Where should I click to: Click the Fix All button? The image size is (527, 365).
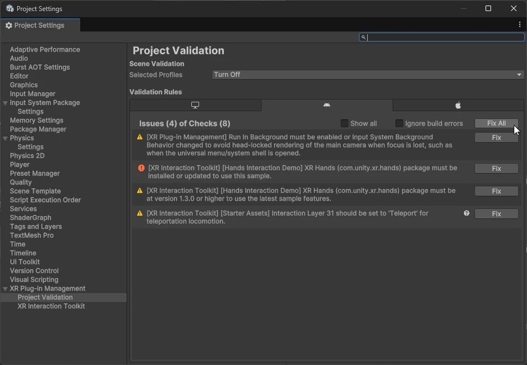496,123
